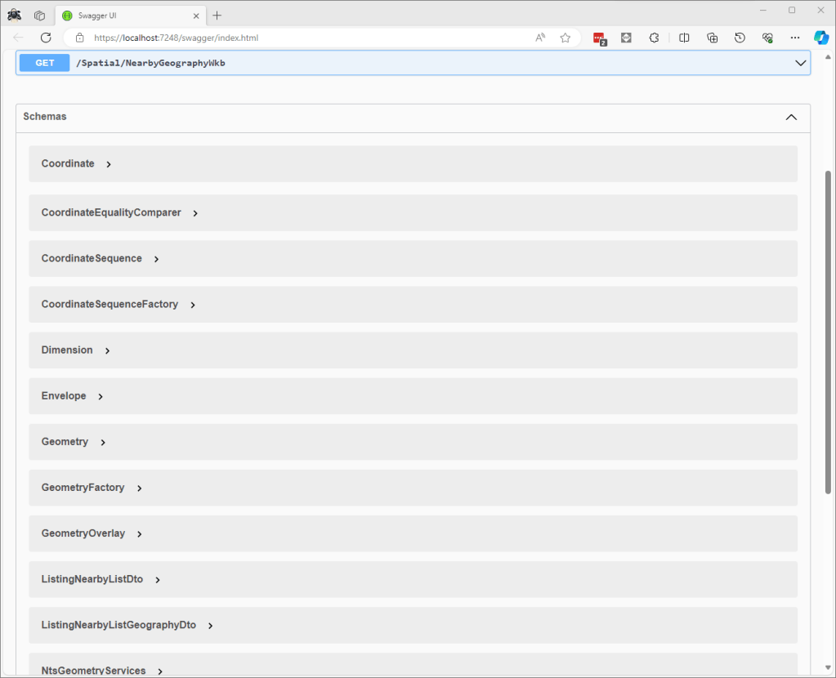
Task: Open a new browser tab
Action: point(217,16)
